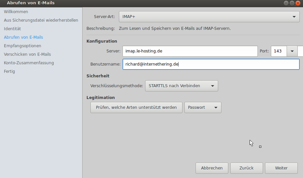Open the Passwort authentication dropdown
303x178 pixels.
pyautogui.click(x=203, y=108)
